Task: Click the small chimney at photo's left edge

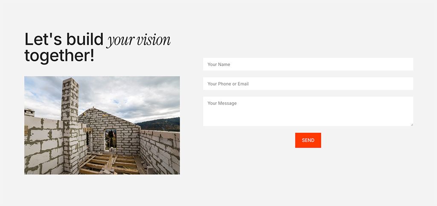Action: (29, 112)
